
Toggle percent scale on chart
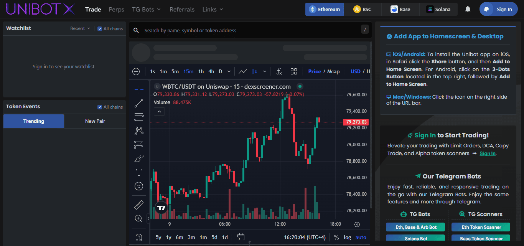(x=336, y=237)
